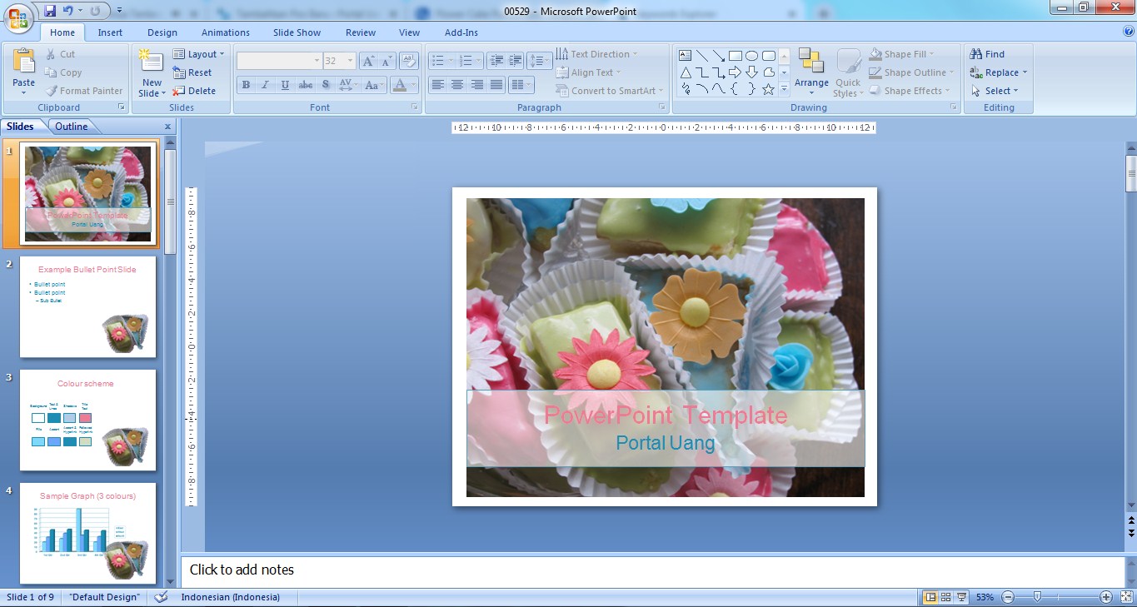
Task: Toggle italic formatting
Action: [x=266, y=85]
